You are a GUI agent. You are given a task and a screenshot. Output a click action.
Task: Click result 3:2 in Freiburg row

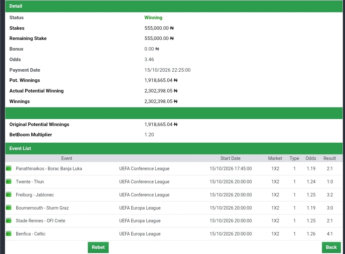(330, 195)
